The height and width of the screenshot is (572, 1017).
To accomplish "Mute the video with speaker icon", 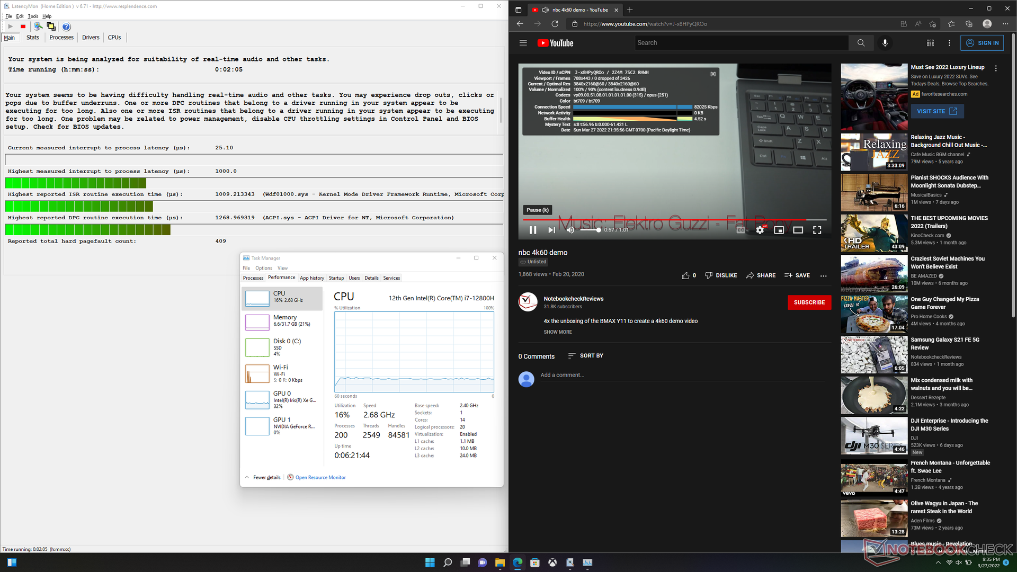I will pyautogui.click(x=570, y=230).
